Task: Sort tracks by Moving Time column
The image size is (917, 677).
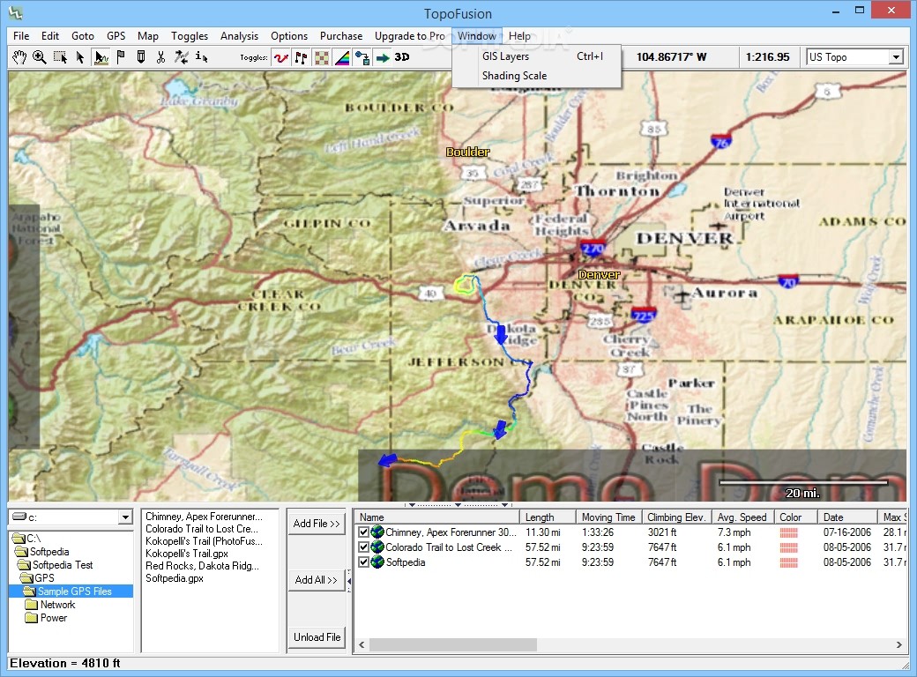Action: tap(608, 517)
